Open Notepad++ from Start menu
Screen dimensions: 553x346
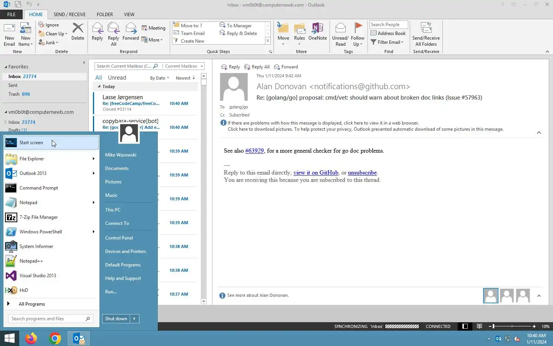coord(51,261)
